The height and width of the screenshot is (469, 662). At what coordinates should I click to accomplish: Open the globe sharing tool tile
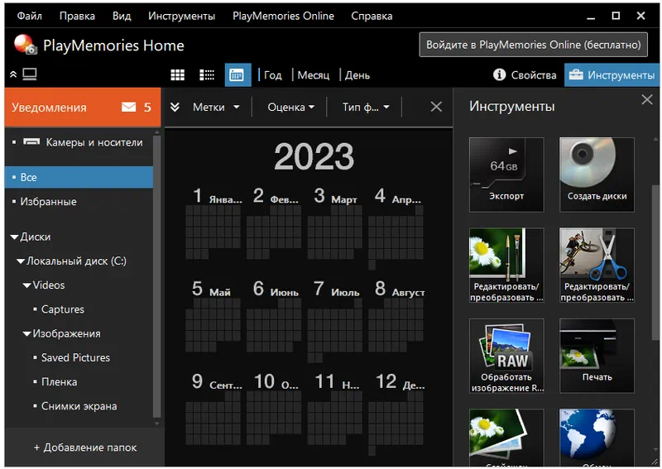pyautogui.click(x=597, y=438)
